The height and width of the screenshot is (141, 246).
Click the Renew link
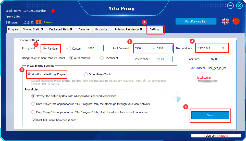(x=48, y=22)
